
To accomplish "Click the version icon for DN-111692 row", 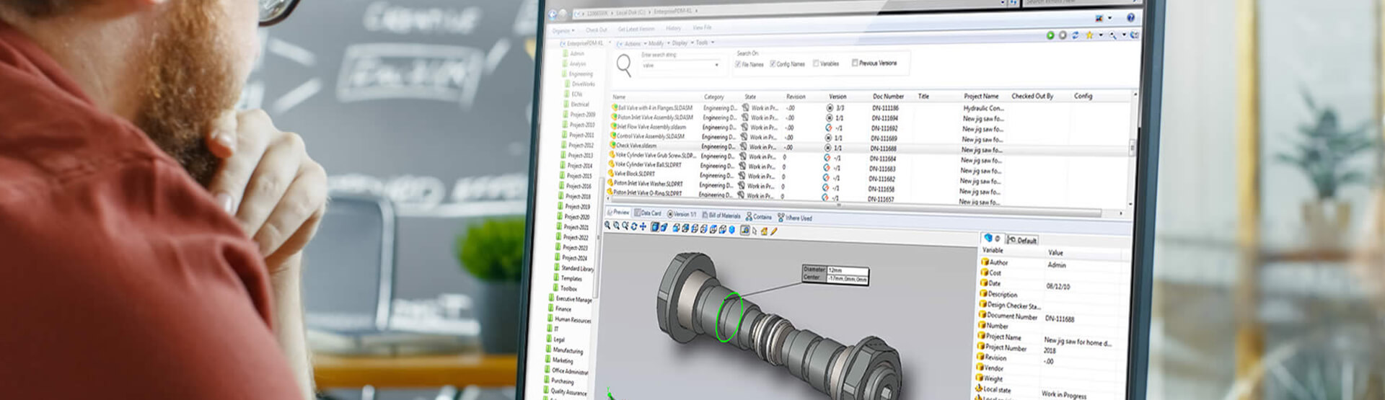I will pos(828,128).
